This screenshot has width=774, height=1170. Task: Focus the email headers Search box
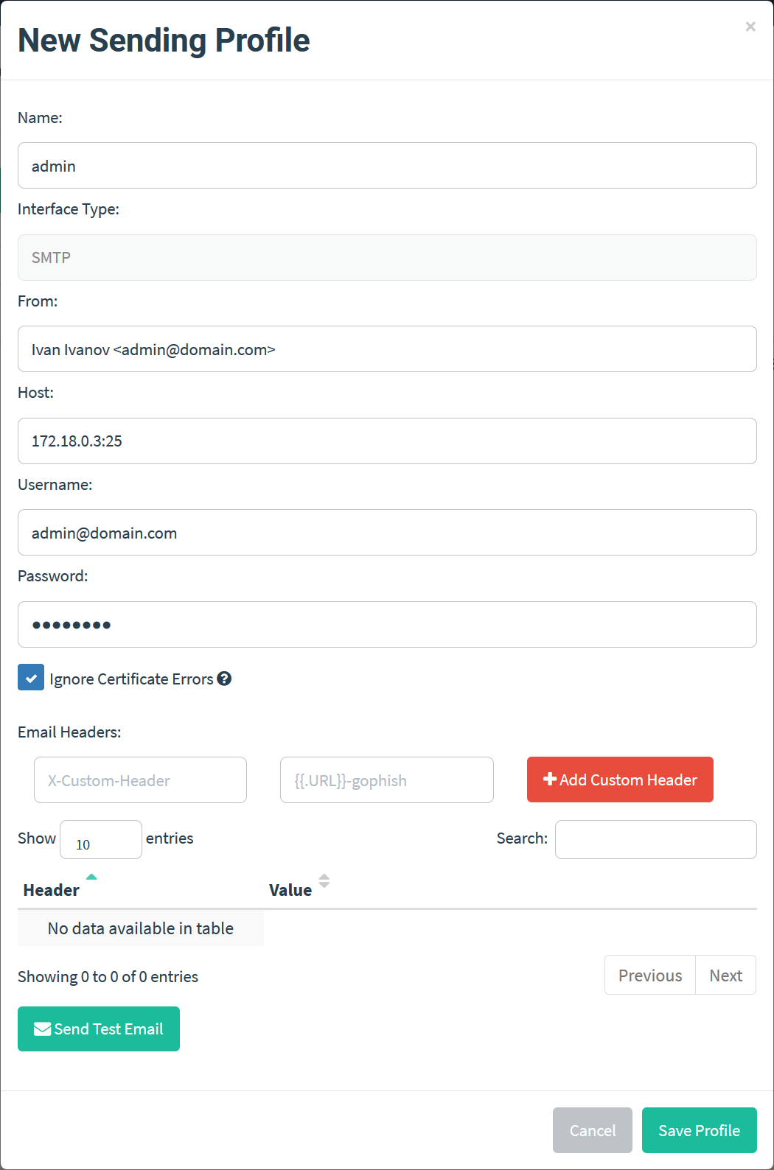[x=655, y=839]
